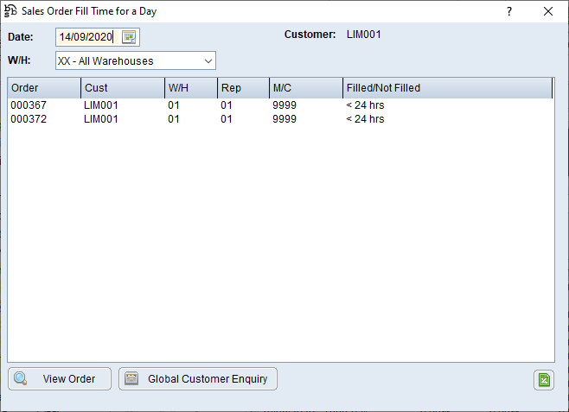Click the Rep column header
The image size is (569, 412).
(x=242, y=88)
